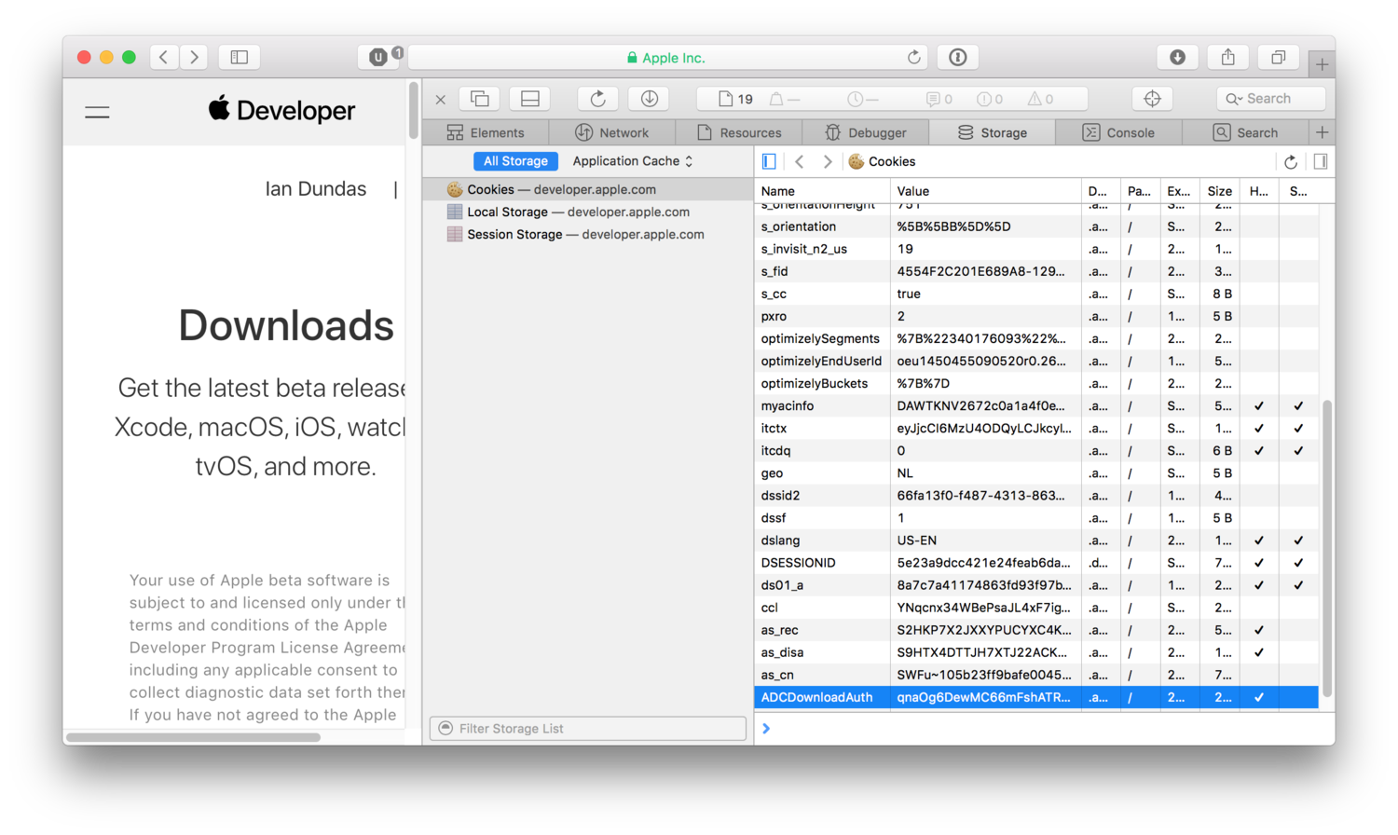Click the download arrow icon in inspector toolbar
Image resolution: width=1398 pixels, height=835 pixels.
pos(649,98)
